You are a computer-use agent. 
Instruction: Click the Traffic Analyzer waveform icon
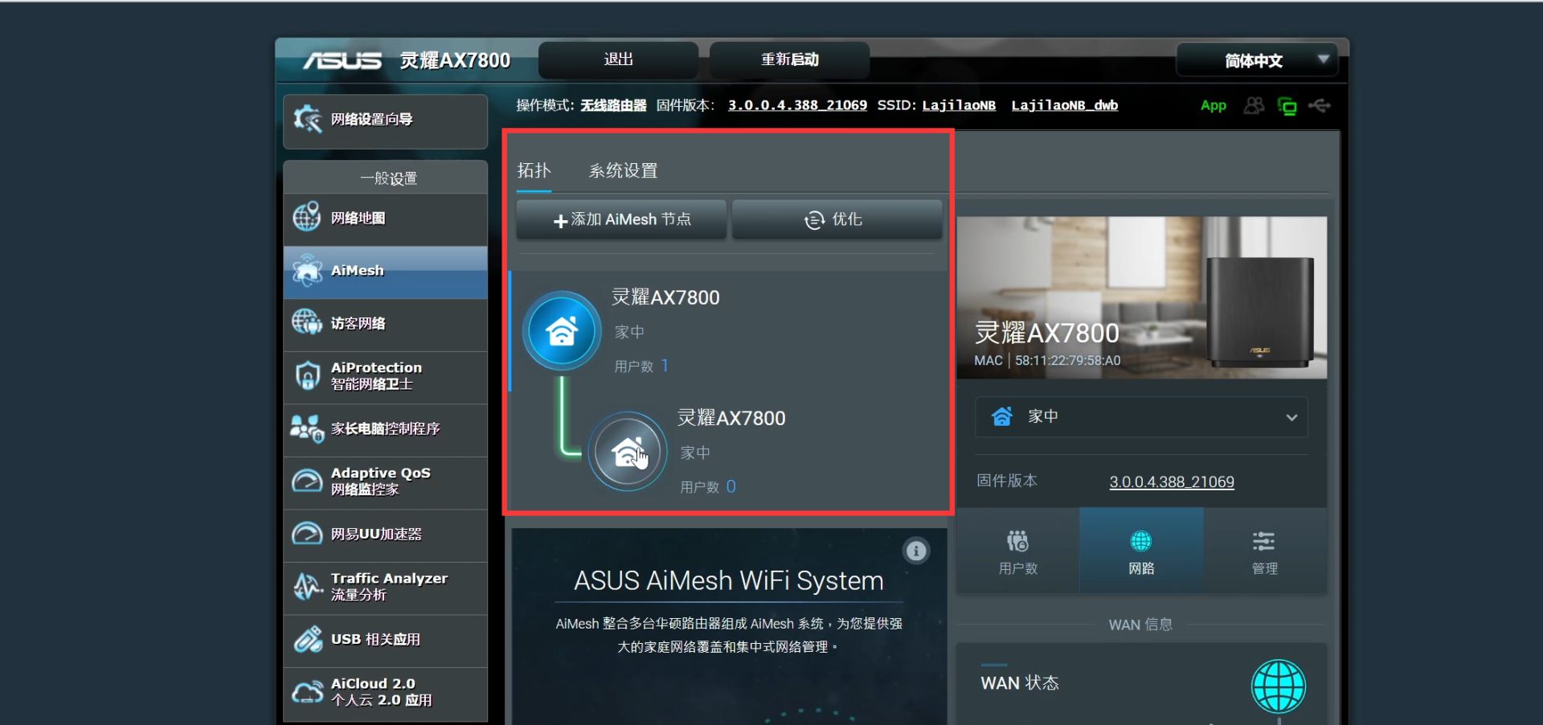(x=307, y=587)
